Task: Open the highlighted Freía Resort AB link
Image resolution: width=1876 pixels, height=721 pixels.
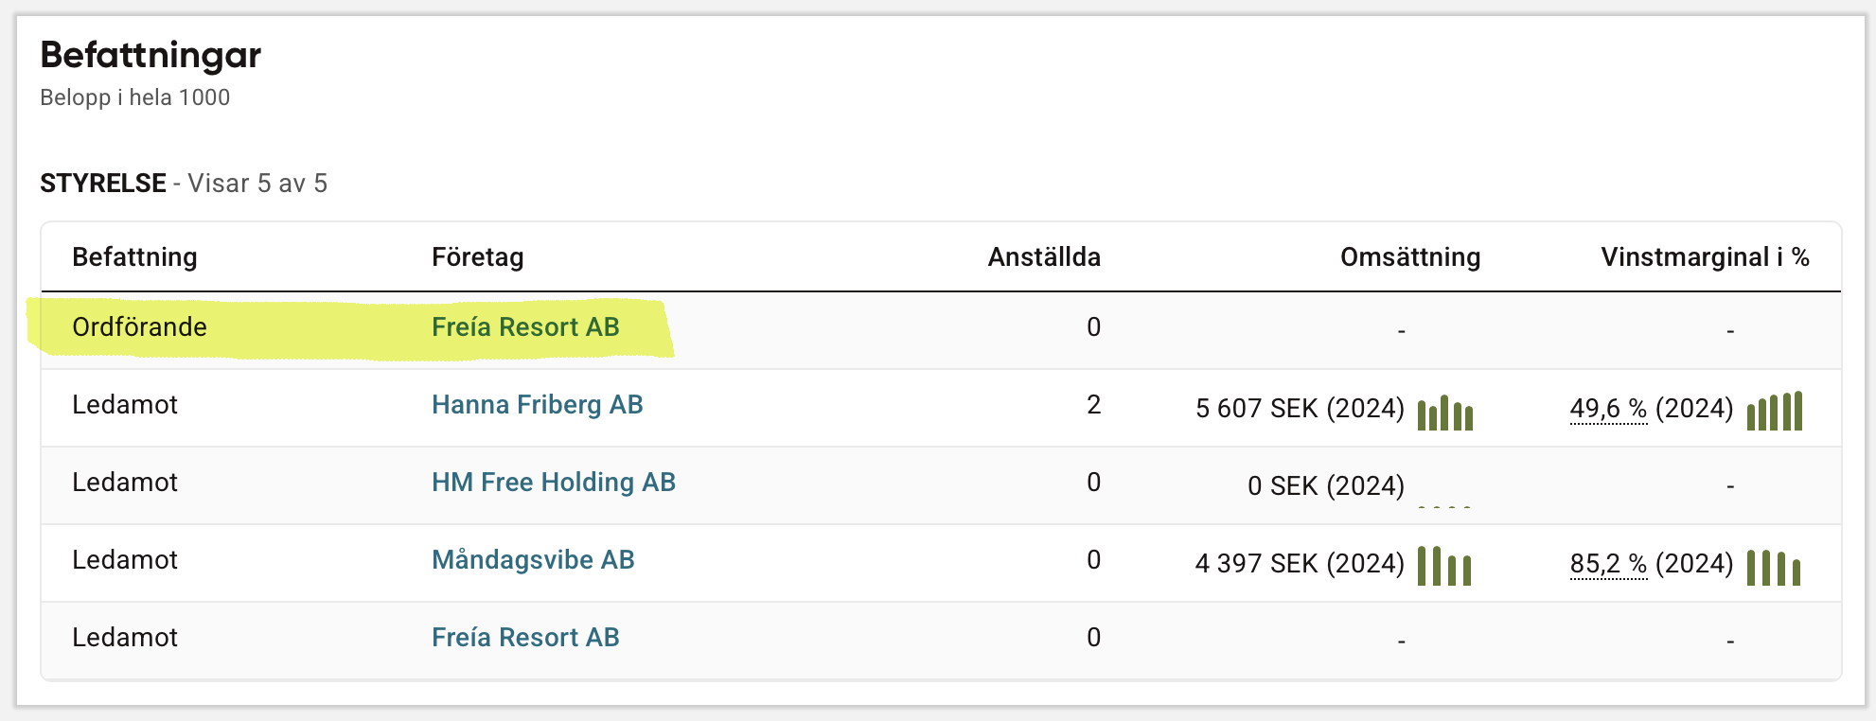Action: click(x=525, y=327)
